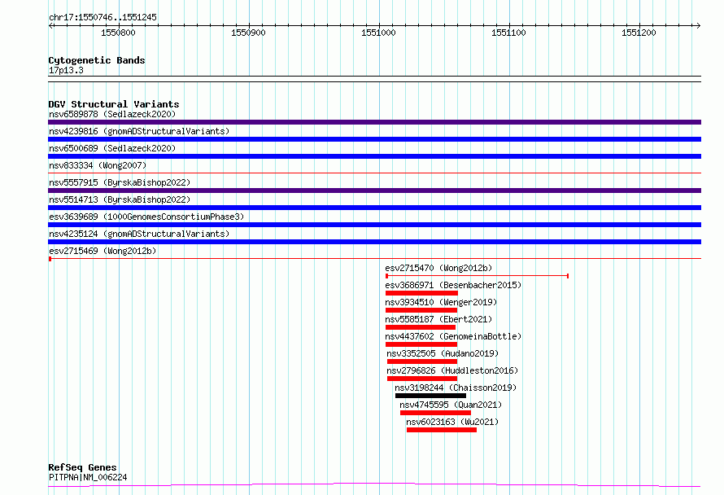Open variant nsv4745595 (Quan2021)
This screenshot has height=495, width=724.
(451, 405)
